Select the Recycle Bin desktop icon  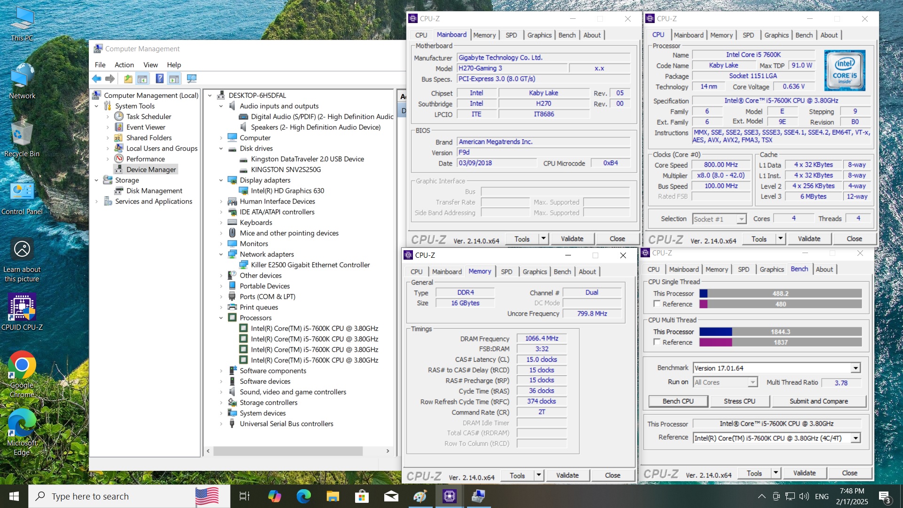tap(22, 140)
